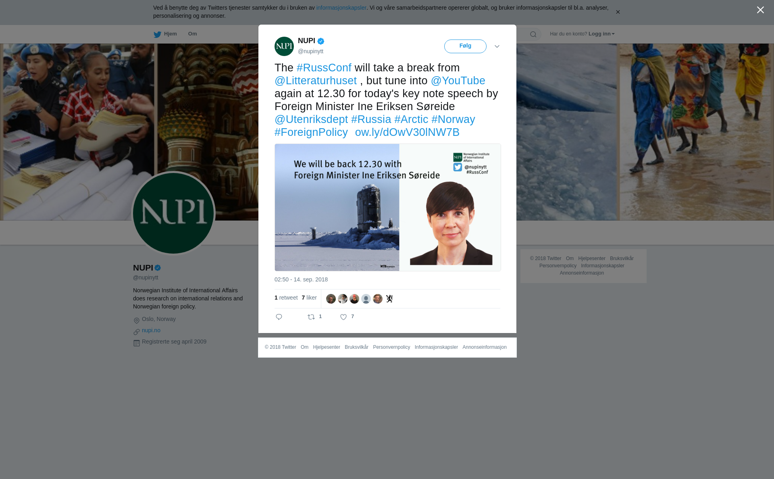Image resolution: width=774 pixels, height=479 pixels.
Task: Enlarge the Foreign Minister tweet image
Action: (388, 207)
